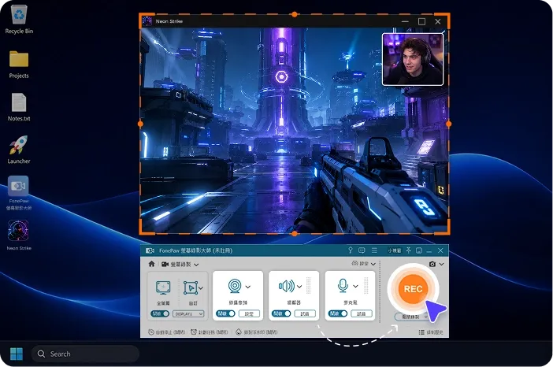Open feedback chat icon in FonePaw title bar

(362, 250)
